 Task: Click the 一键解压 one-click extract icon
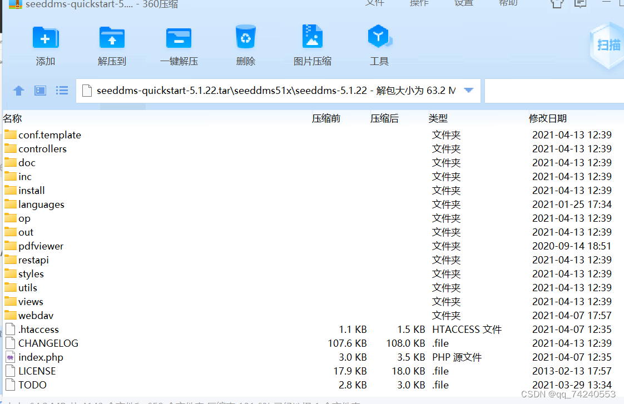(x=179, y=38)
